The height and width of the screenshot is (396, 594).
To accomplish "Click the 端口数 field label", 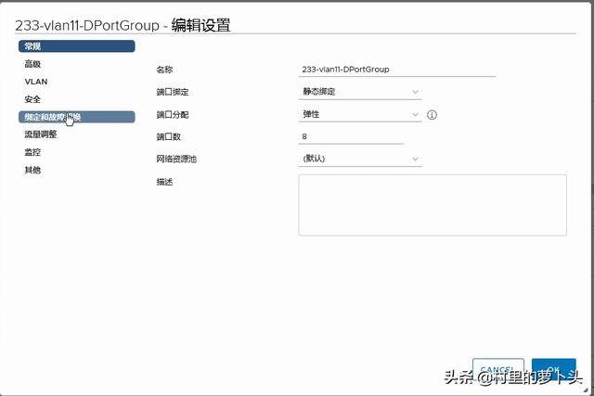I will coord(168,136).
